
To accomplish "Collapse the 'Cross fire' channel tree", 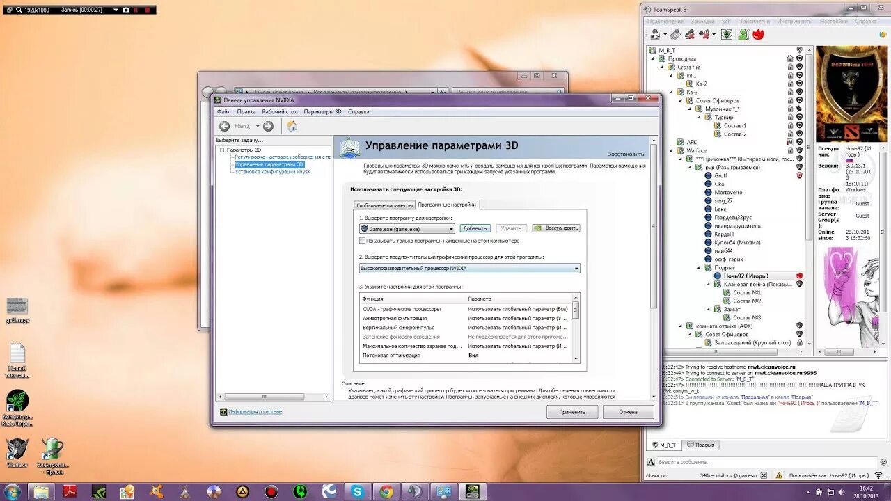I will (x=663, y=67).
